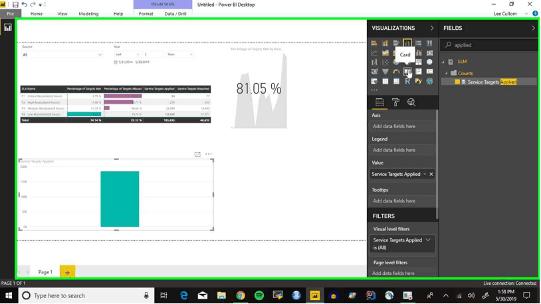Select the 100% stacked bar chart visualization
The image size is (541, 304).
tap(419, 43)
